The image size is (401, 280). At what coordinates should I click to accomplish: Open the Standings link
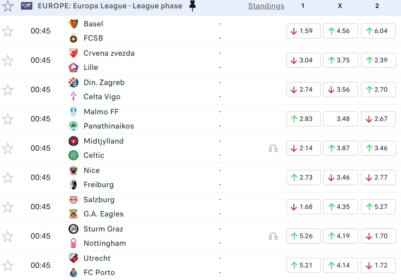point(266,6)
